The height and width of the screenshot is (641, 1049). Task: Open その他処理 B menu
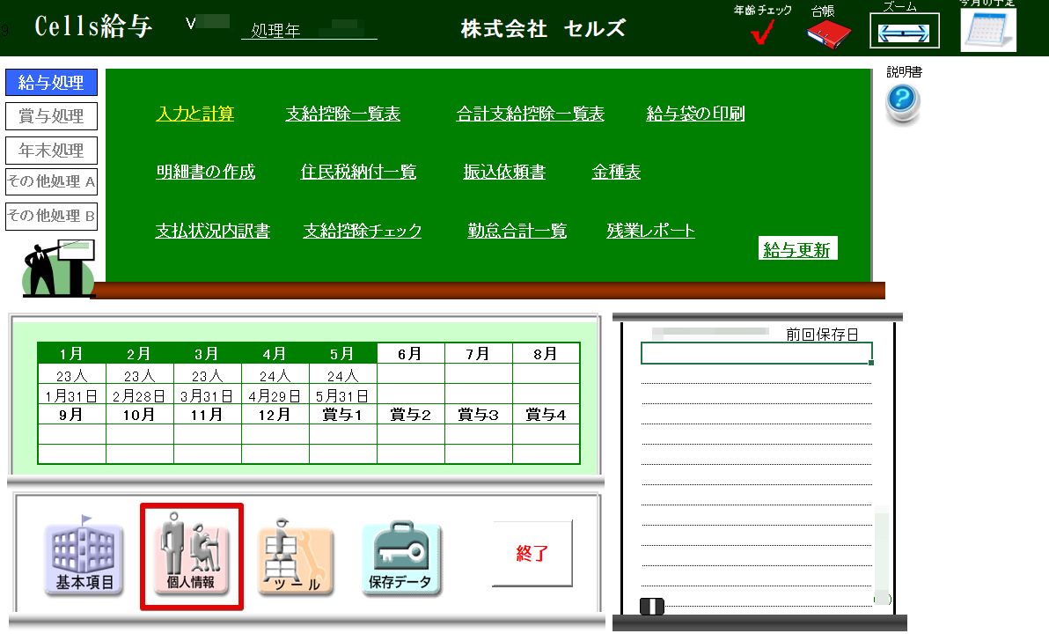pos(51,216)
